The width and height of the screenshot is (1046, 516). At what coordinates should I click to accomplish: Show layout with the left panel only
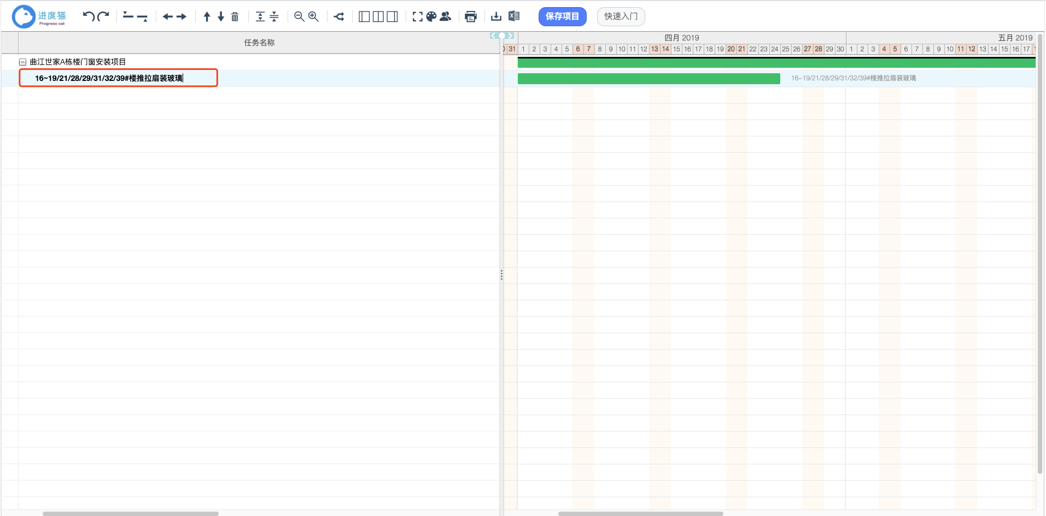point(364,16)
